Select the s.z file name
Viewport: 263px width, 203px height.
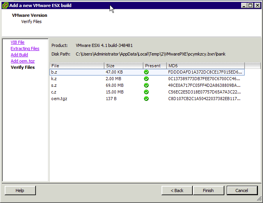click(x=54, y=85)
